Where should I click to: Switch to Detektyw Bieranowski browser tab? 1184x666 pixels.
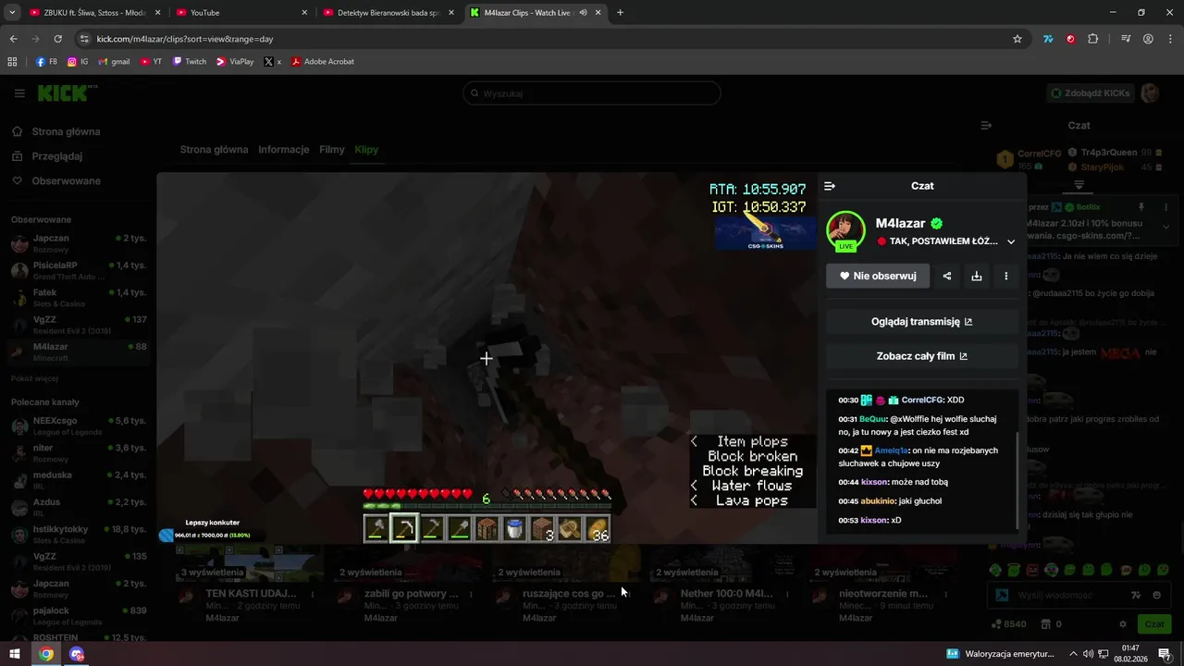click(x=388, y=13)
